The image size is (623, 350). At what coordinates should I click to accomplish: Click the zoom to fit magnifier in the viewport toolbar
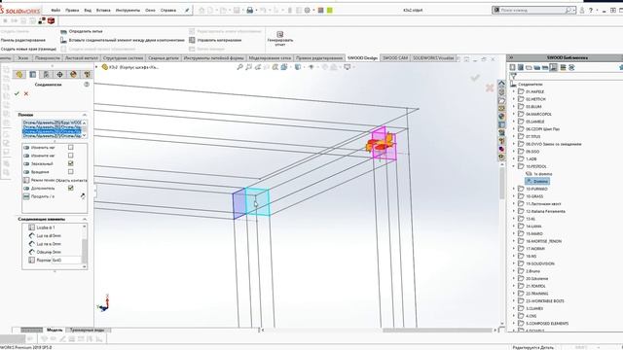240,67
